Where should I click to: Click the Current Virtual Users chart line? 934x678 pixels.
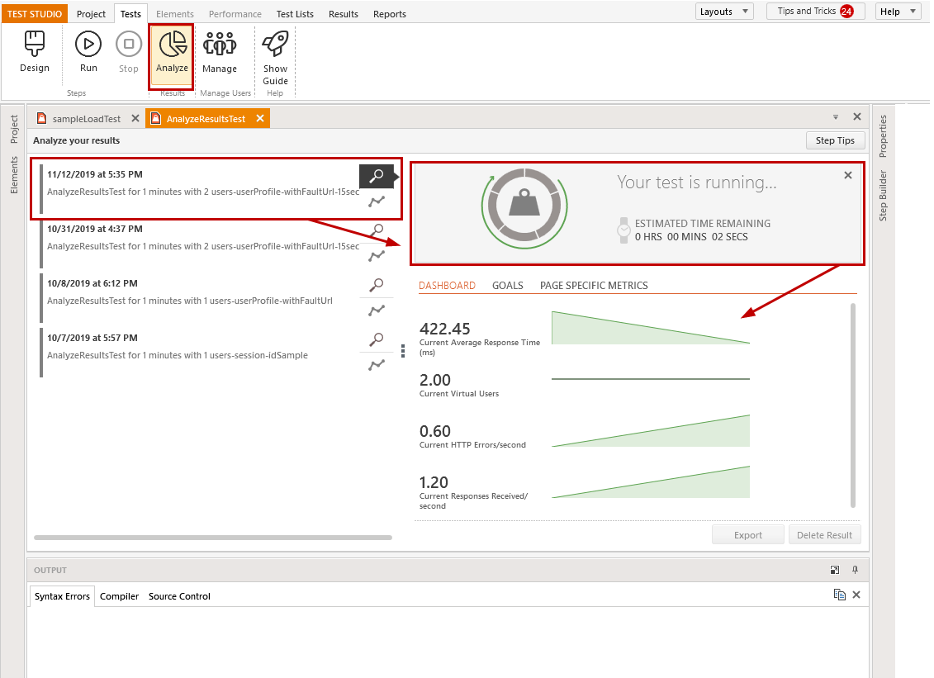651,378
